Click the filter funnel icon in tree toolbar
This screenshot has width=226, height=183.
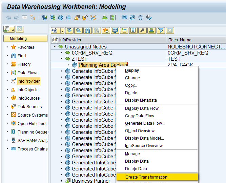[x=161, y=30]
